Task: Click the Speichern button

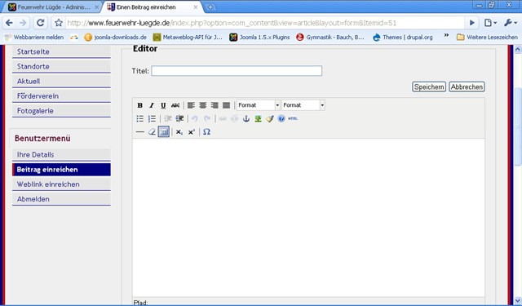Action: click(429, 87)
